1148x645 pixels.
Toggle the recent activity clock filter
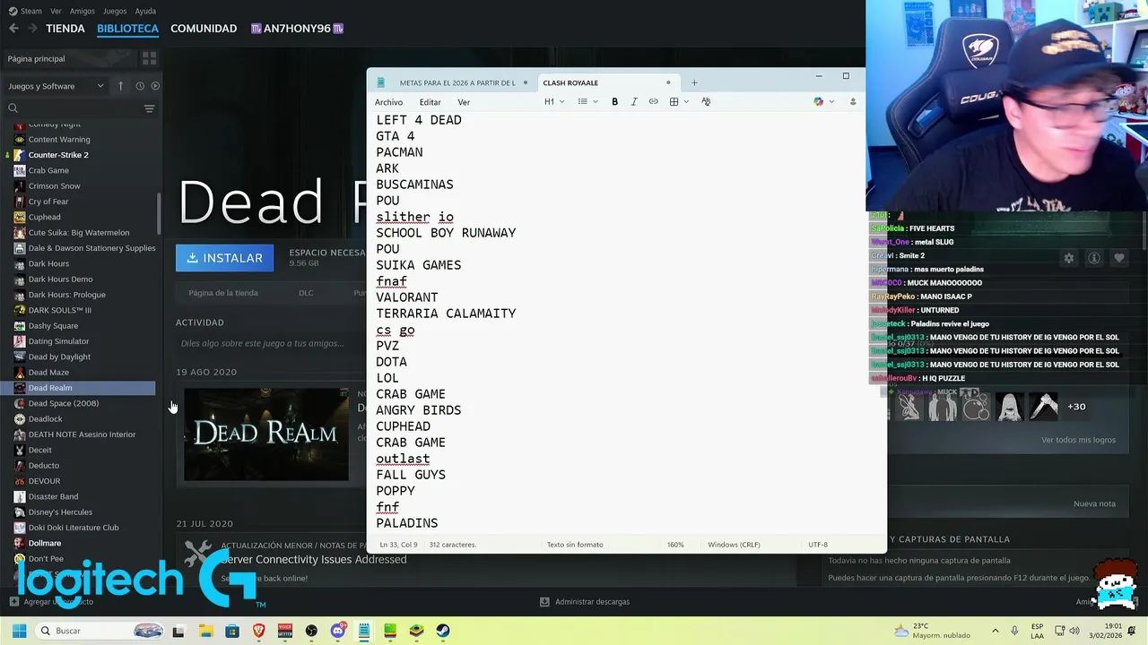tap(140, 86)
